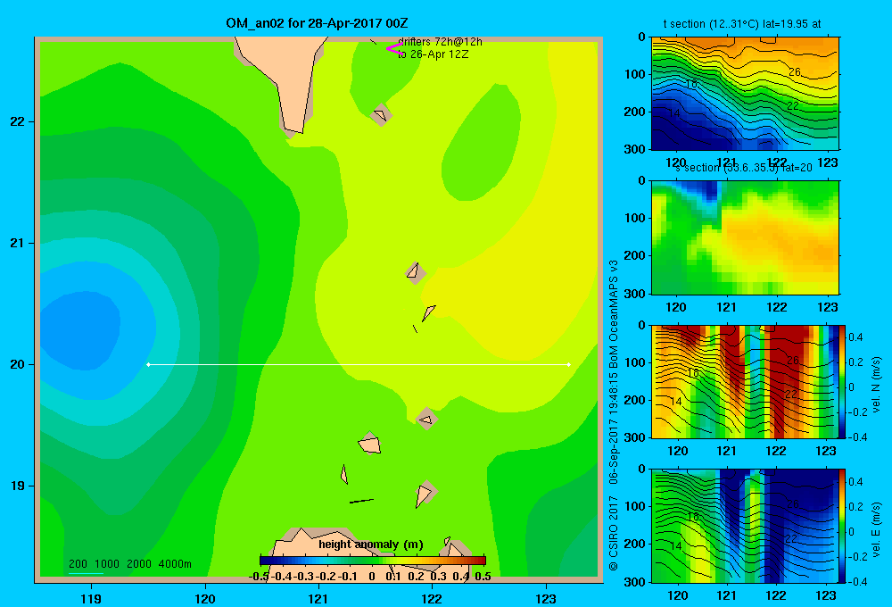Click the '-0.5' tick on height anomaly colorbar
The image size is (892, 607).
[259, 577]
